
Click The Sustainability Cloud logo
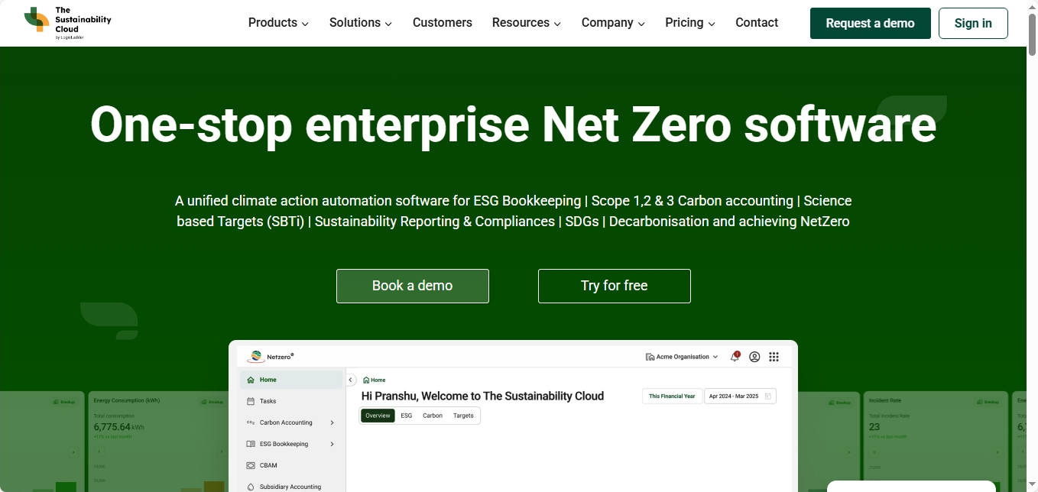coord(67,23)
